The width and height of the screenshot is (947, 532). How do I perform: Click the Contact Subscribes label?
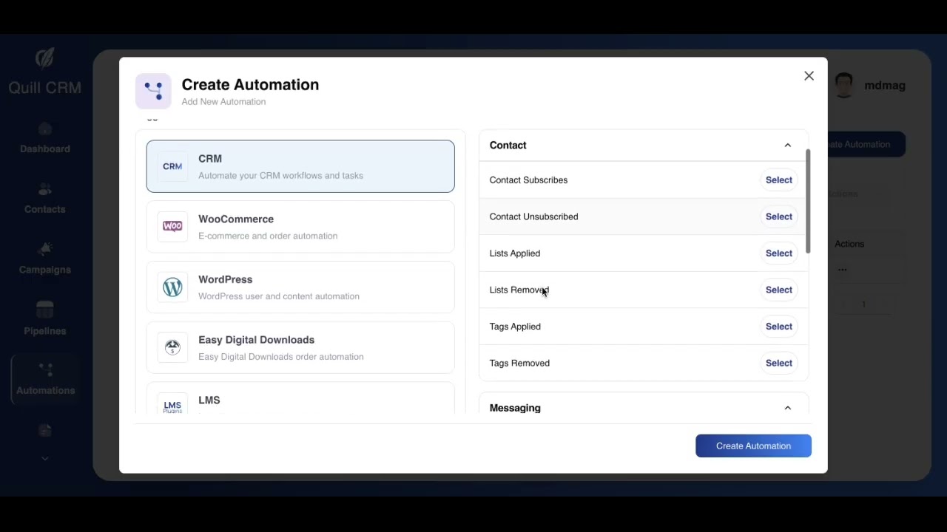click(x=528, y=180)
